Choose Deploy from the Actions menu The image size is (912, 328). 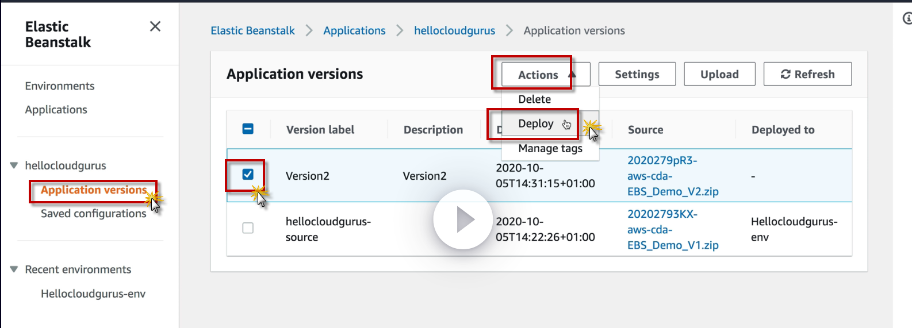535,124
